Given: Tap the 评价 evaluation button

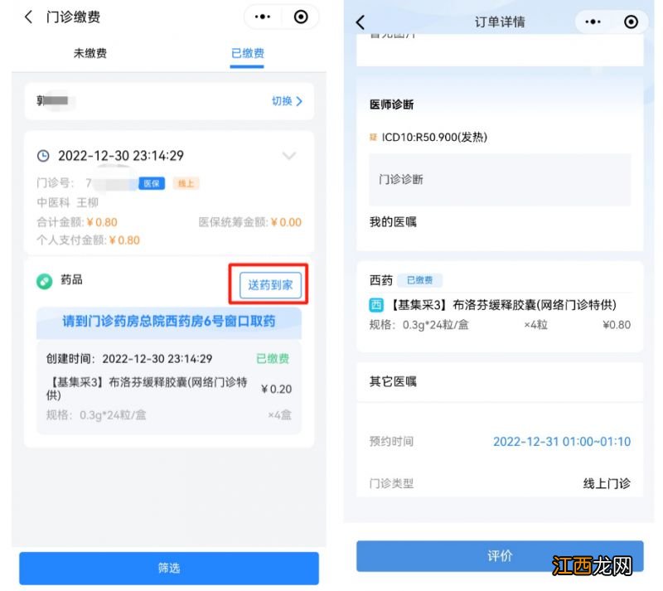Looking at the screenshot, I should 501,557.
